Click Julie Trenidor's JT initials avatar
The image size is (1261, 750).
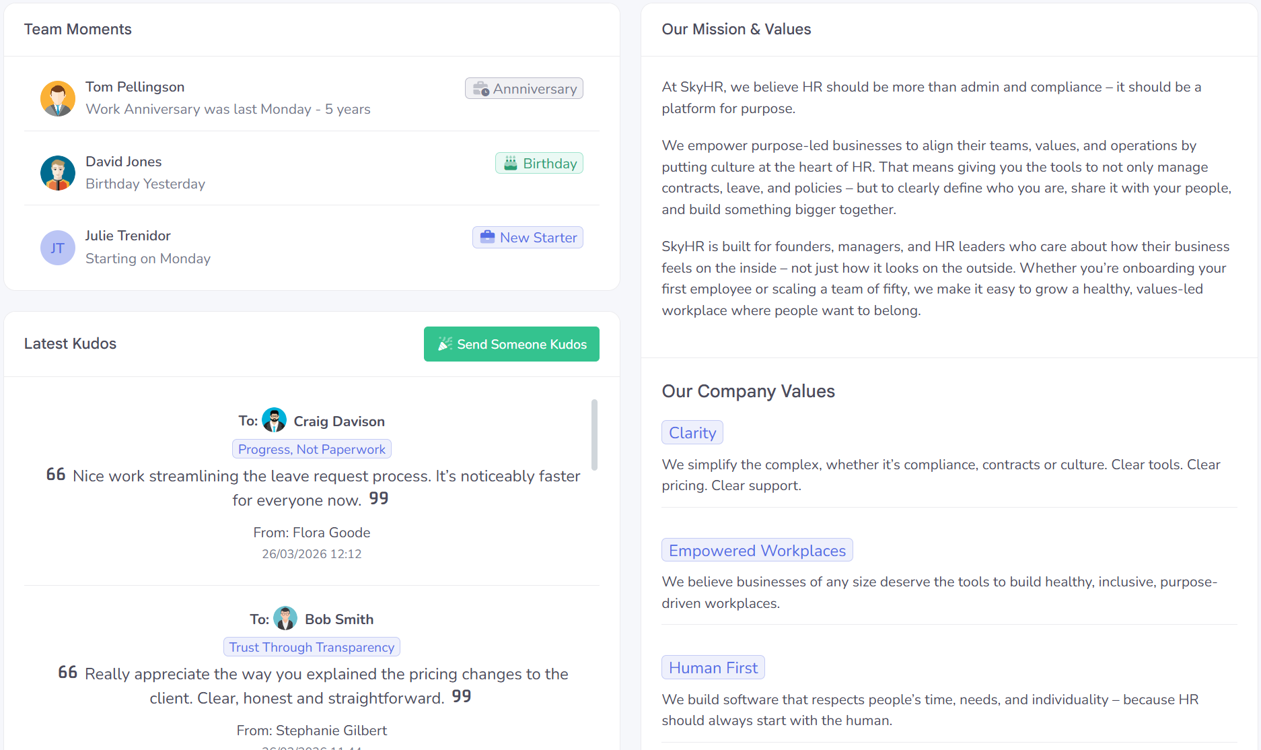(58, 248)
